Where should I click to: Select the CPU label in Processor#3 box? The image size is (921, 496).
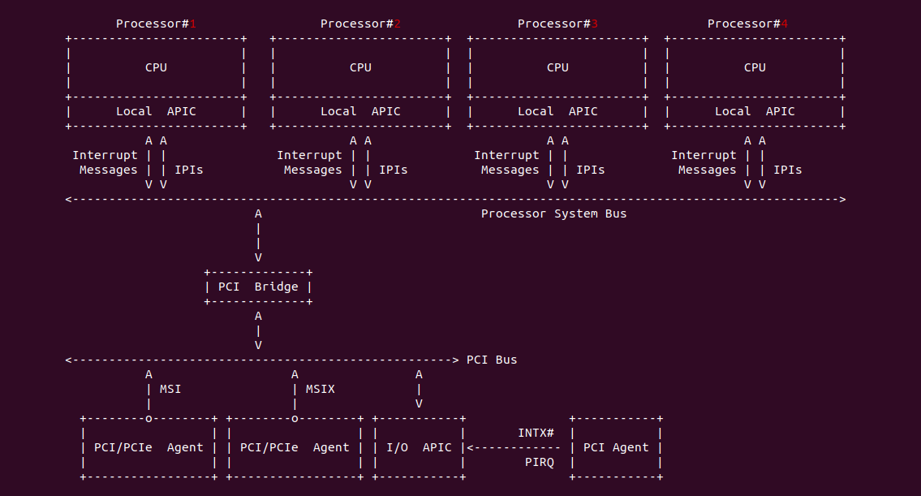click(557, 67)
